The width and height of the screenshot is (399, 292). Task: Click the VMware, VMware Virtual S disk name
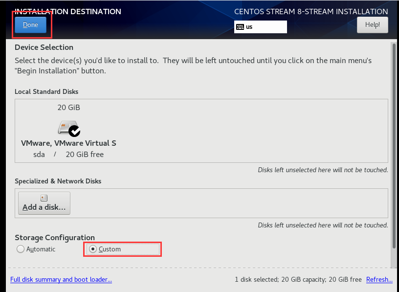(x=68, y=143)
